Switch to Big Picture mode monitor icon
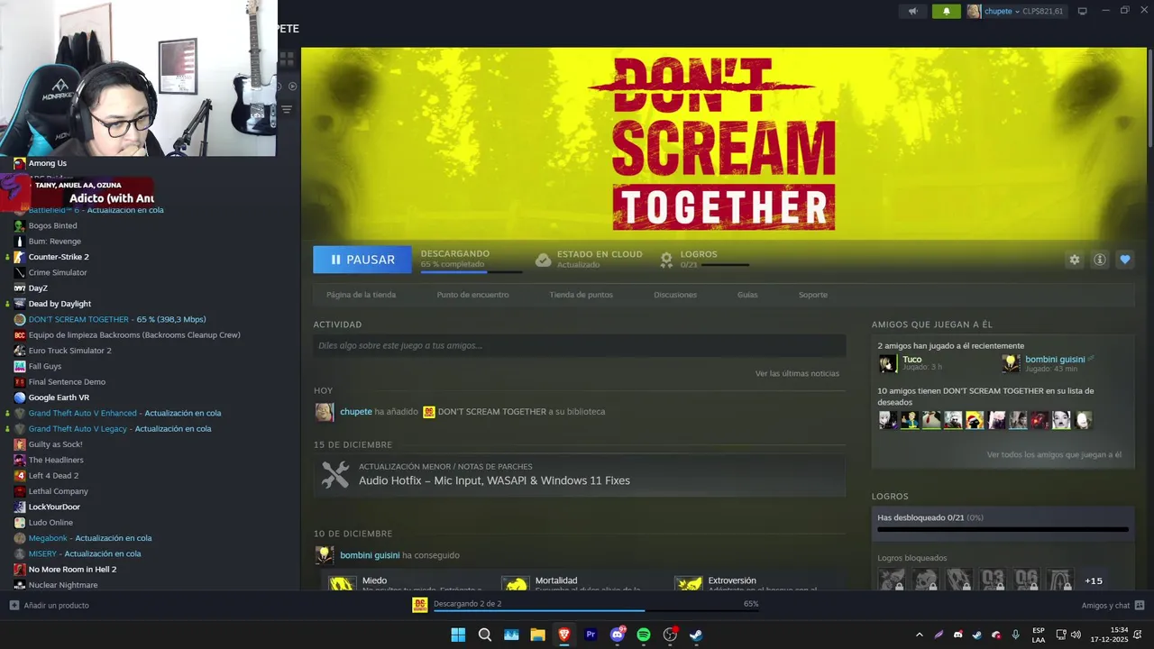This screenshot has width=1154, height=649. pyautogui.click(x=1082, y=12)
